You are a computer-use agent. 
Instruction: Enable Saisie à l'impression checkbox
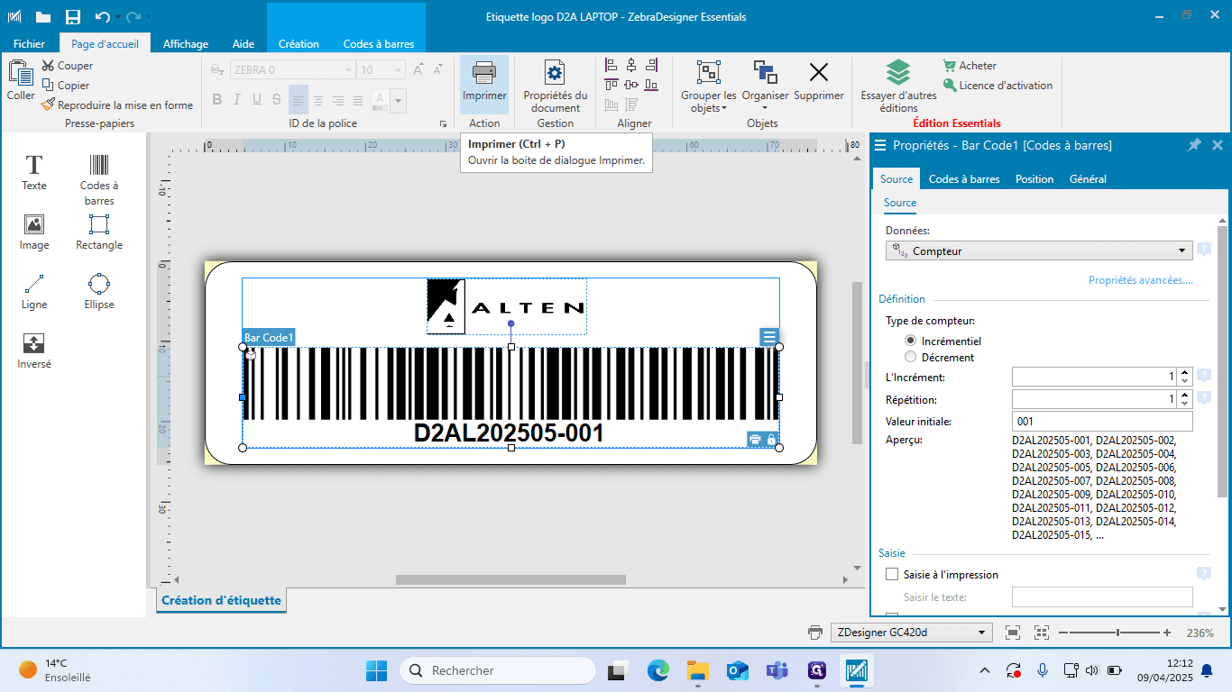point(892,574)
